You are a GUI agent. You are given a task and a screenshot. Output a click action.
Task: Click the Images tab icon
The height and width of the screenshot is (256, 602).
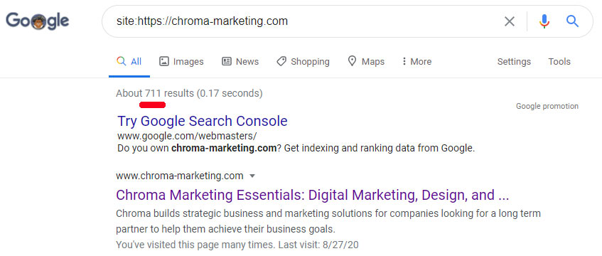pos(164,61)
